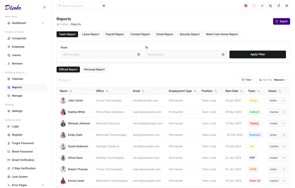Image resolution: width=295 pixels, height=188 pixels.
Task: Sort table by Team column arrows
Action: (259, 91)
